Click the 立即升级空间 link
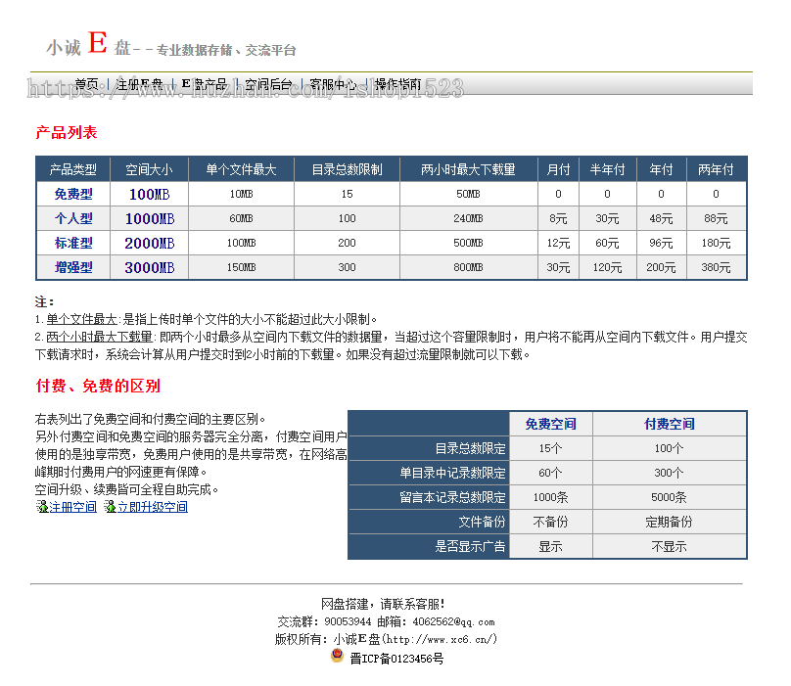The width and height of the screenshot is (791, 686). click(x=153, y=507)
